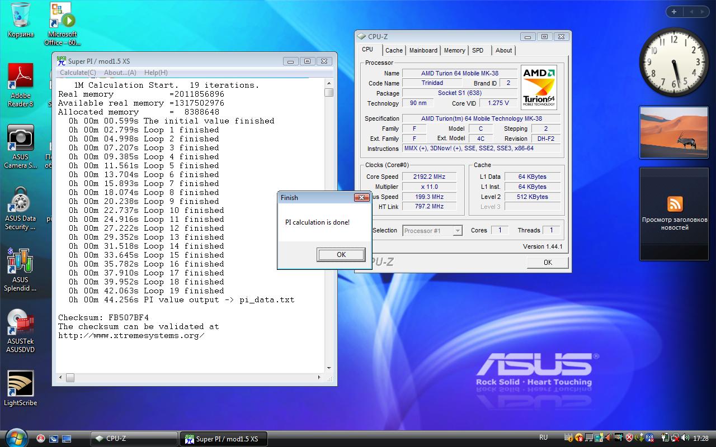Click the RU language indicator

pos(543,438)
